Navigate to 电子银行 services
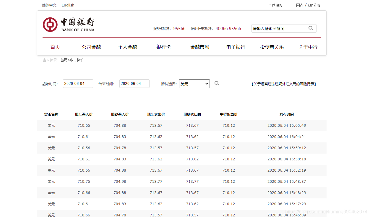370x217 pixels. 236,47
